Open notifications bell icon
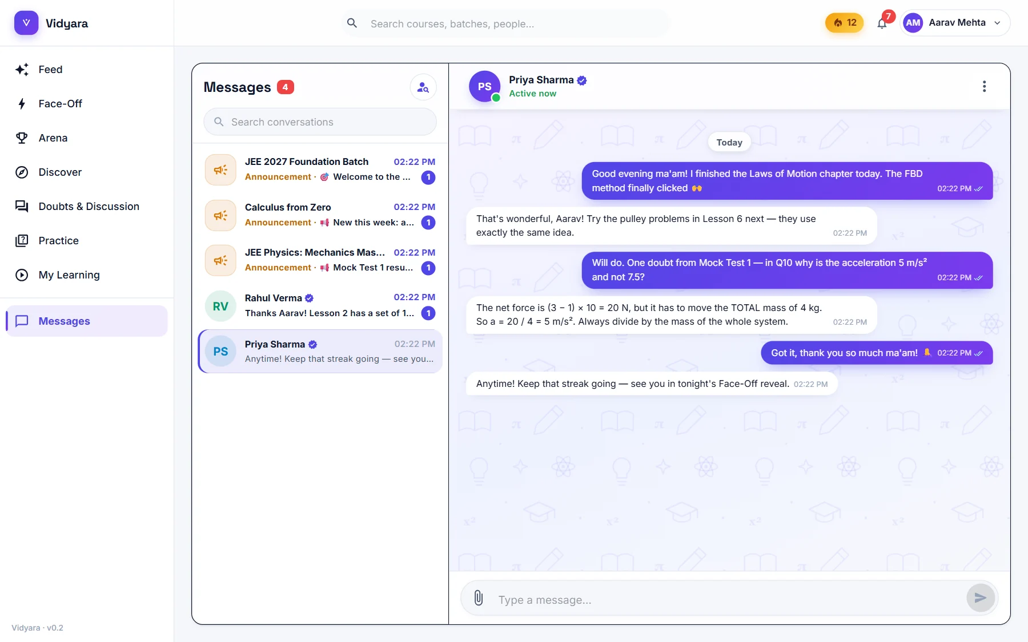Screen dimensions: 1028x642 point(882,23)
